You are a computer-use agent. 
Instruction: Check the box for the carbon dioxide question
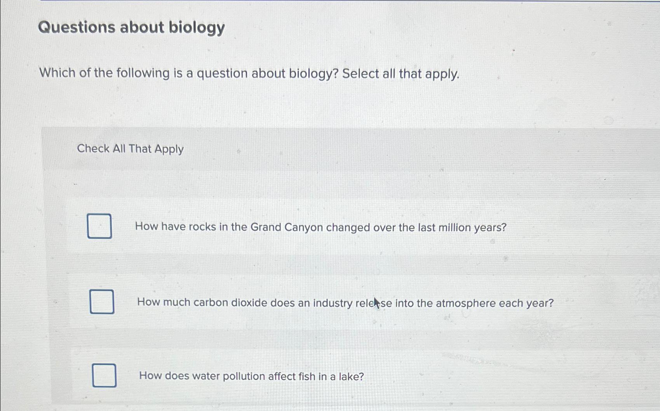(102, 302)
